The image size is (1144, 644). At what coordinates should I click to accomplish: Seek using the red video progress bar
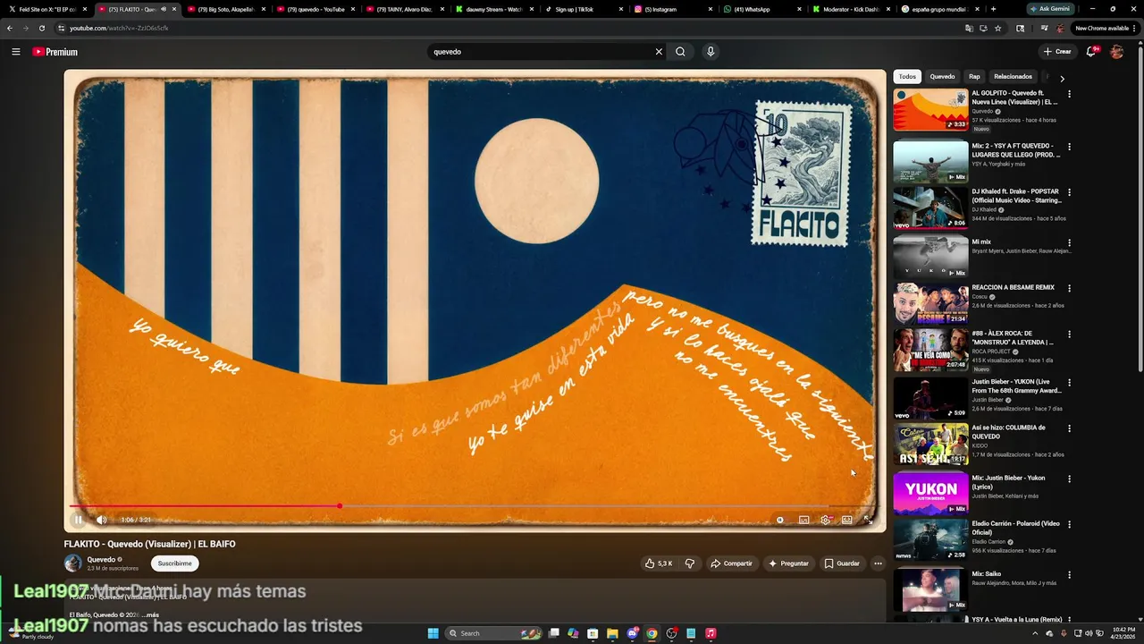click(474, 506)
